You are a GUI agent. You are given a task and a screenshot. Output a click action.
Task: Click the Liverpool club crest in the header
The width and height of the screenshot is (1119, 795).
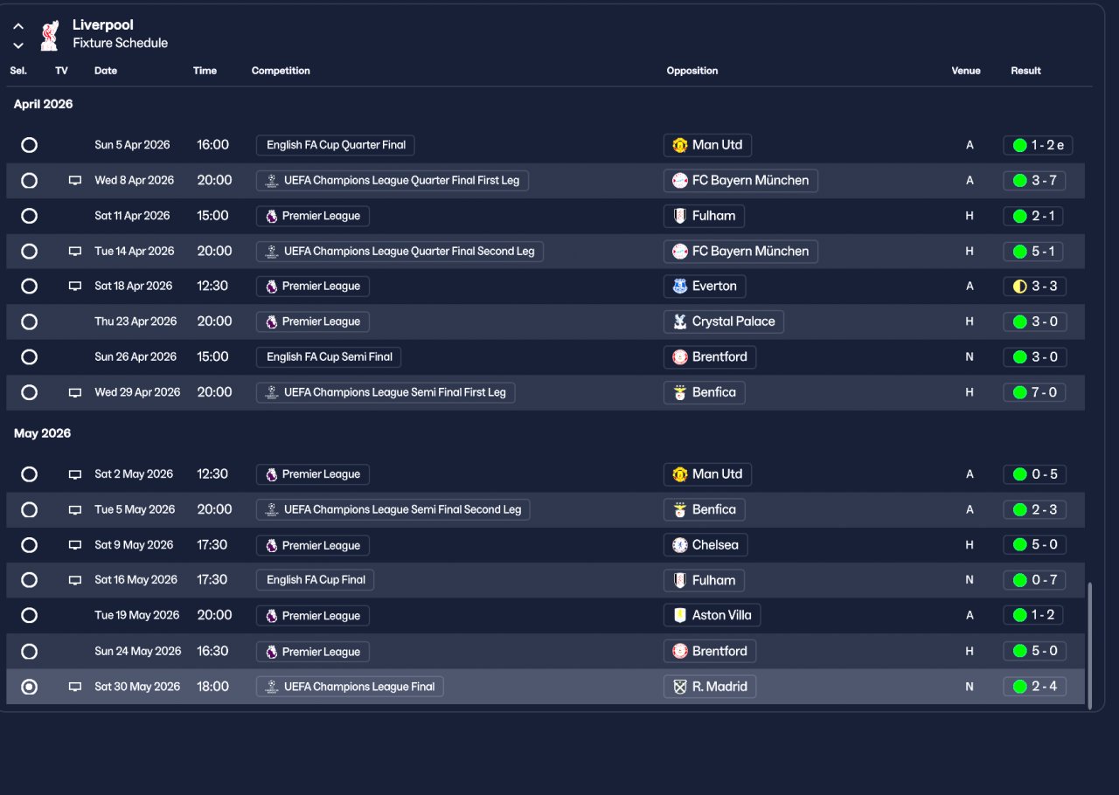tap(49, 35)
